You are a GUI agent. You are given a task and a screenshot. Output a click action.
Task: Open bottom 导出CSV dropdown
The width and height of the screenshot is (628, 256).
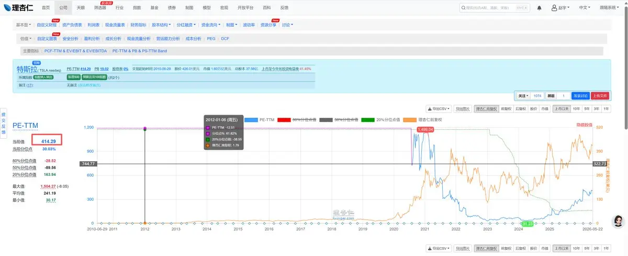click(439, 248)
